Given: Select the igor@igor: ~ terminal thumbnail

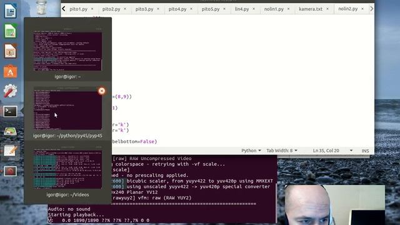Looking at the screenshot, I should (x=67, y=51).
